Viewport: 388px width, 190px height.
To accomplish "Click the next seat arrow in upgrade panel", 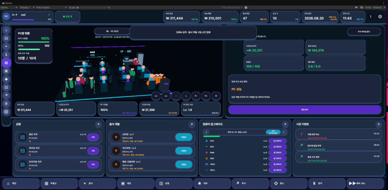I will [x=284, y=132].
